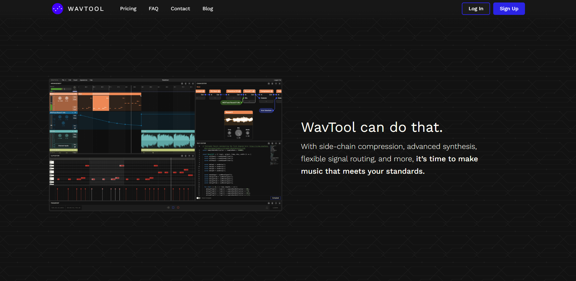
Task: Mute the Bass track
Action: click(75, 99)
